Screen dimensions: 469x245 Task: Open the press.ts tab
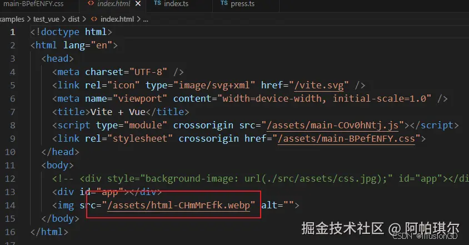point(243,4)
